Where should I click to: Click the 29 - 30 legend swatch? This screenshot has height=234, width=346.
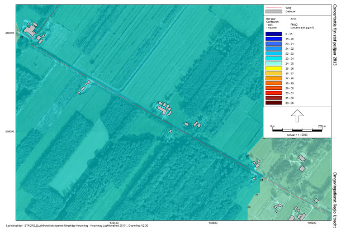[x=274, y=88]
